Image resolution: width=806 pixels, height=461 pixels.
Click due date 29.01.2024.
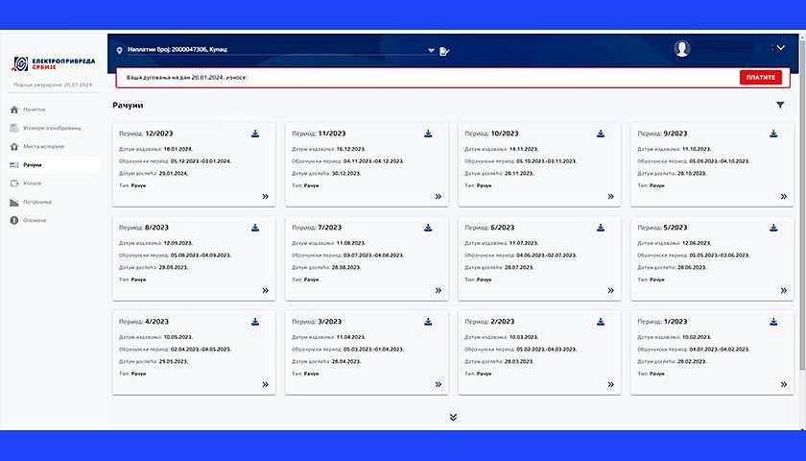[x=174, y=174]
